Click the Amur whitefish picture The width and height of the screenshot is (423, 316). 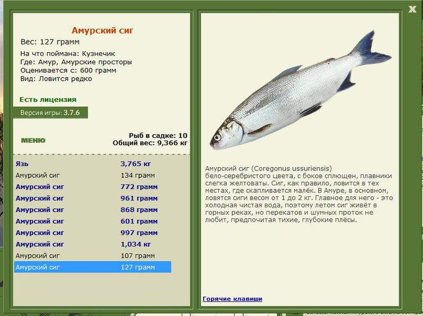tap(300, 90)
